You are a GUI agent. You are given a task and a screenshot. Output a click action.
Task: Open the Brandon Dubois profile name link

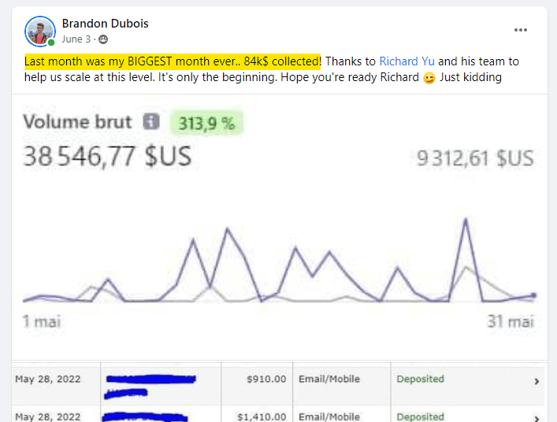[x=105, y=24]
